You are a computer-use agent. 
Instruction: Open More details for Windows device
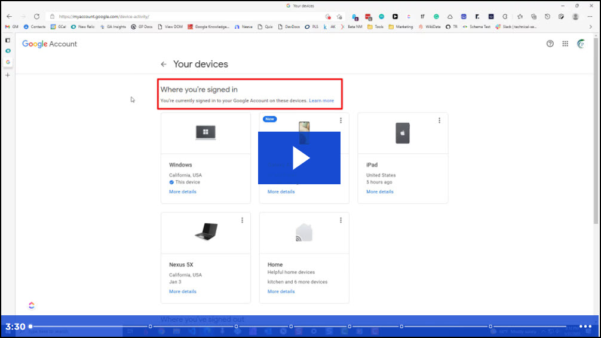pyautogui.click(x=182, y=191)
